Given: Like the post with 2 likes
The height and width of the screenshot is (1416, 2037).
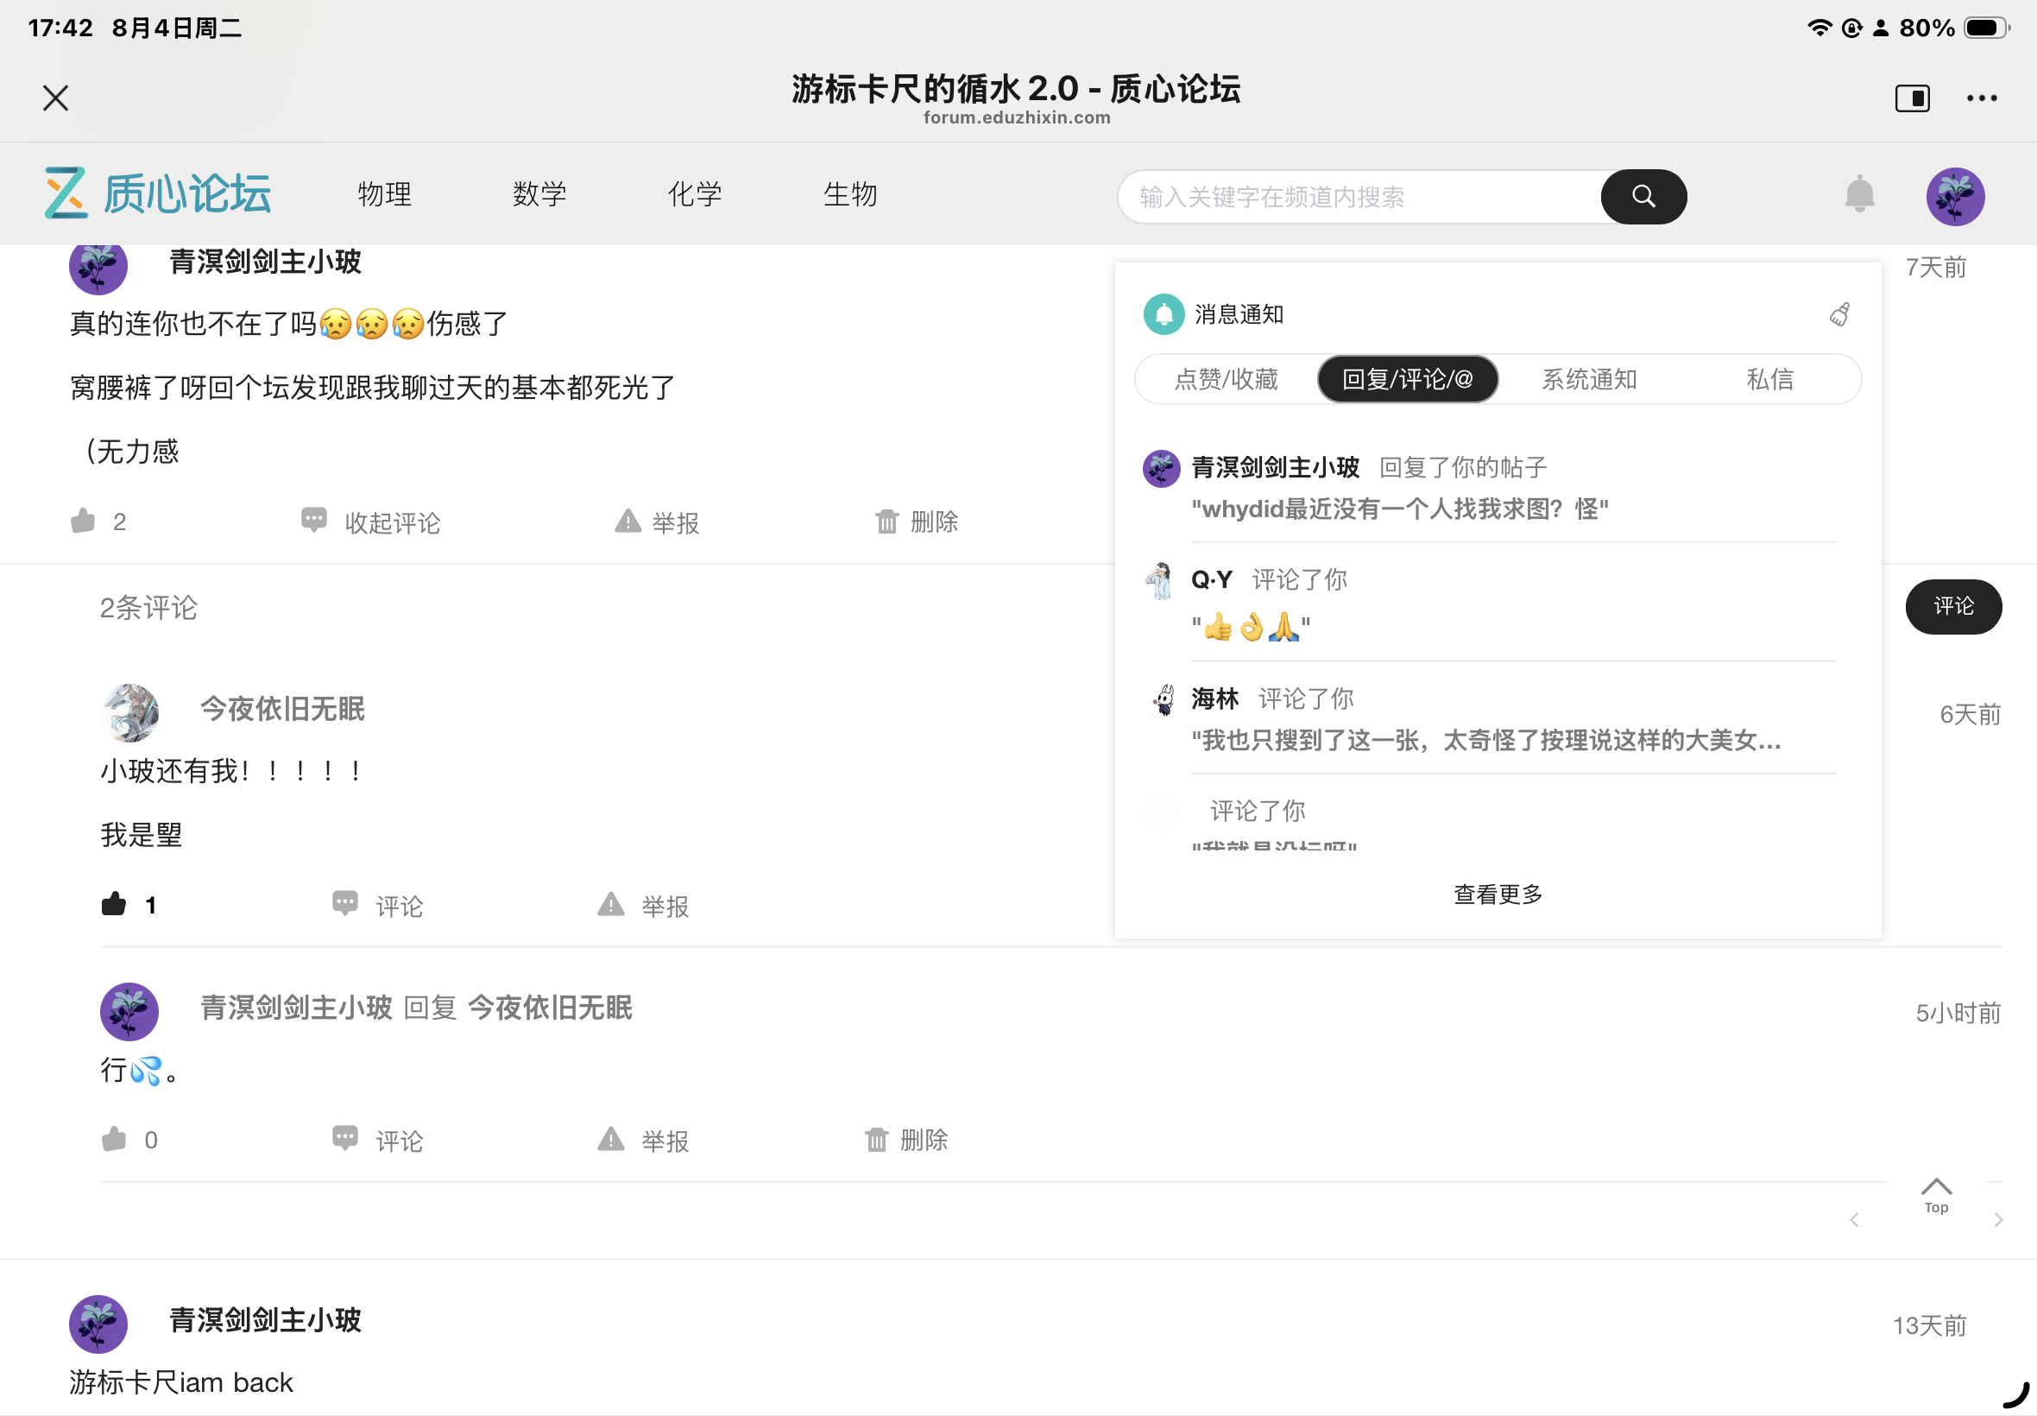Looking at the screenshot, I should pyautogui.click(x=98, y=522).
